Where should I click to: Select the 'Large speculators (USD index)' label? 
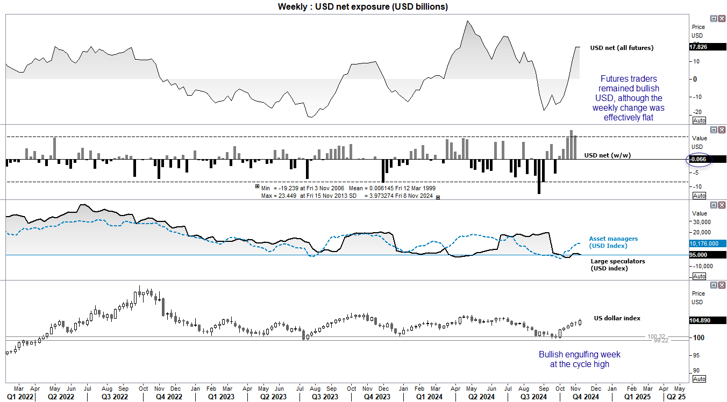(617, 264)
